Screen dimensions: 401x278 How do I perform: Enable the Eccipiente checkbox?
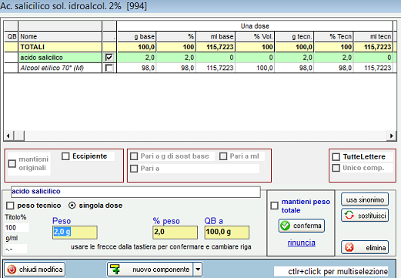65,156
